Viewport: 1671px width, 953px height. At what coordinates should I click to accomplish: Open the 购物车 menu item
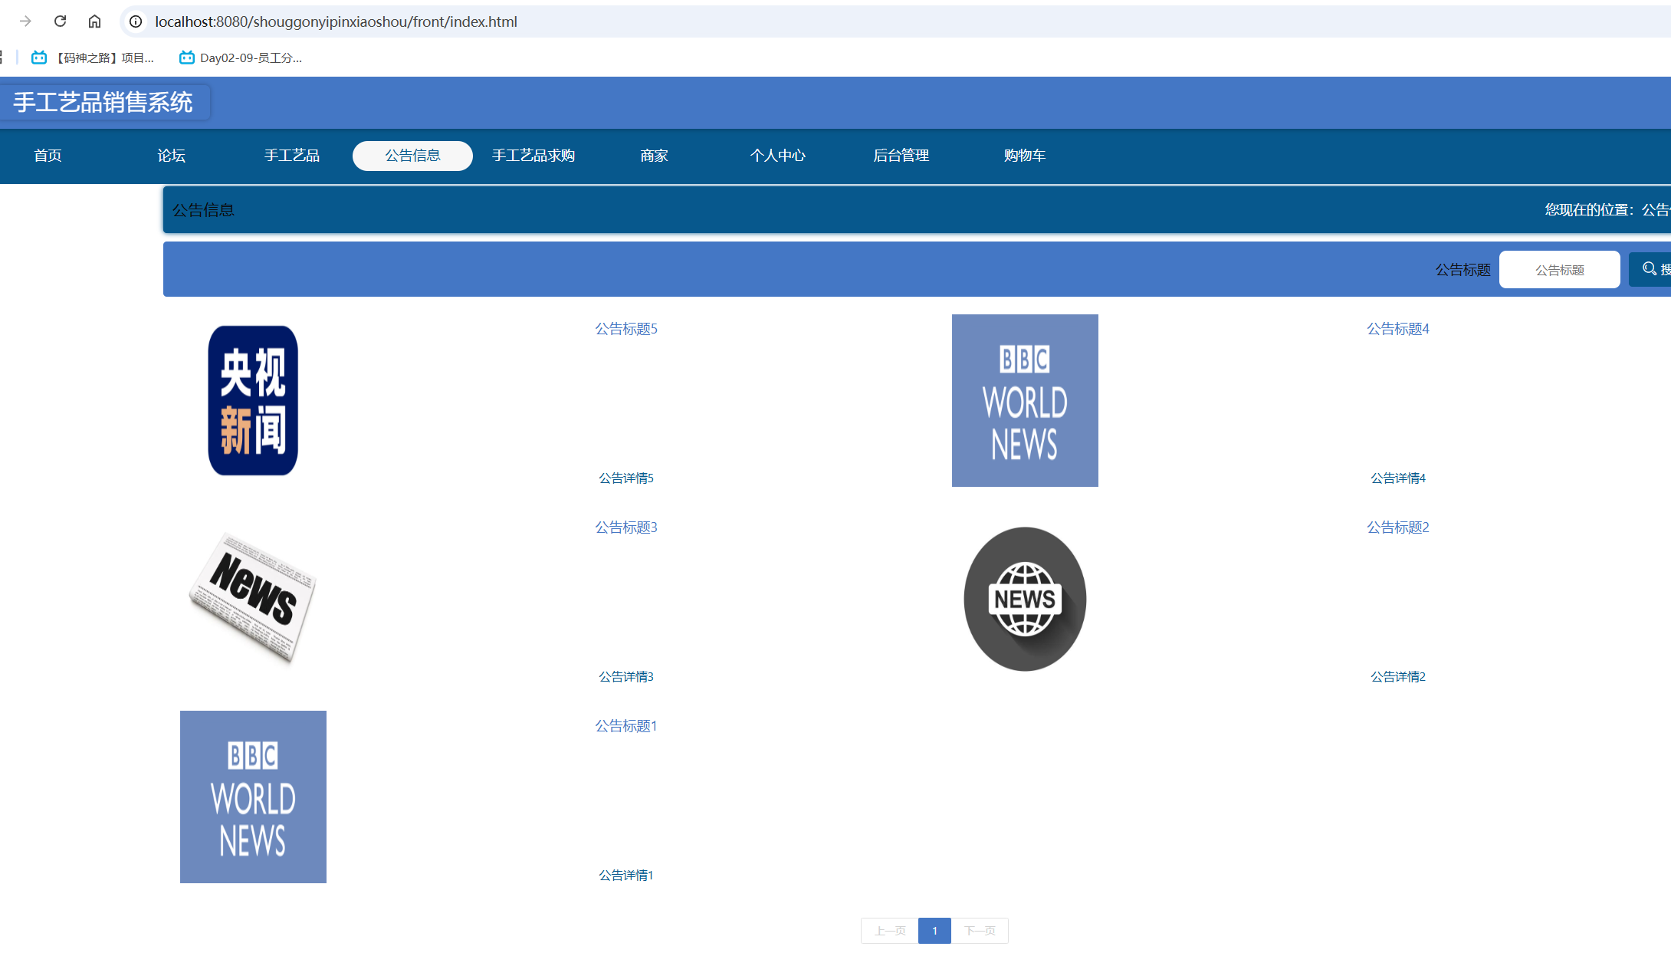coord(1024,156)
